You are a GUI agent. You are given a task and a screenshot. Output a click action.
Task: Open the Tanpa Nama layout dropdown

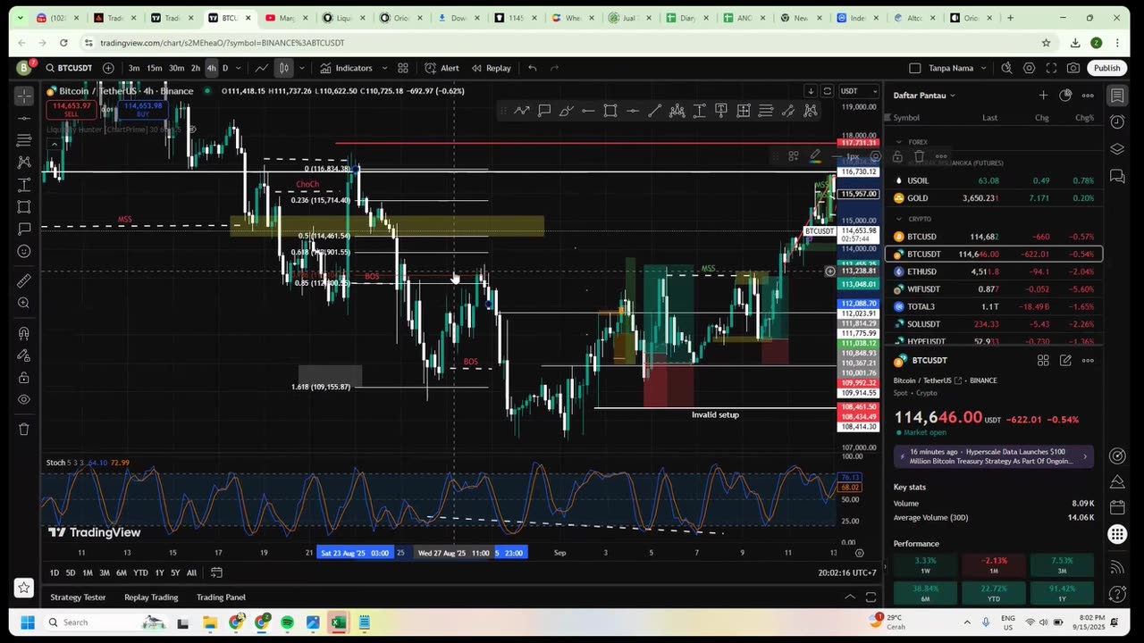tap(957, 68)
